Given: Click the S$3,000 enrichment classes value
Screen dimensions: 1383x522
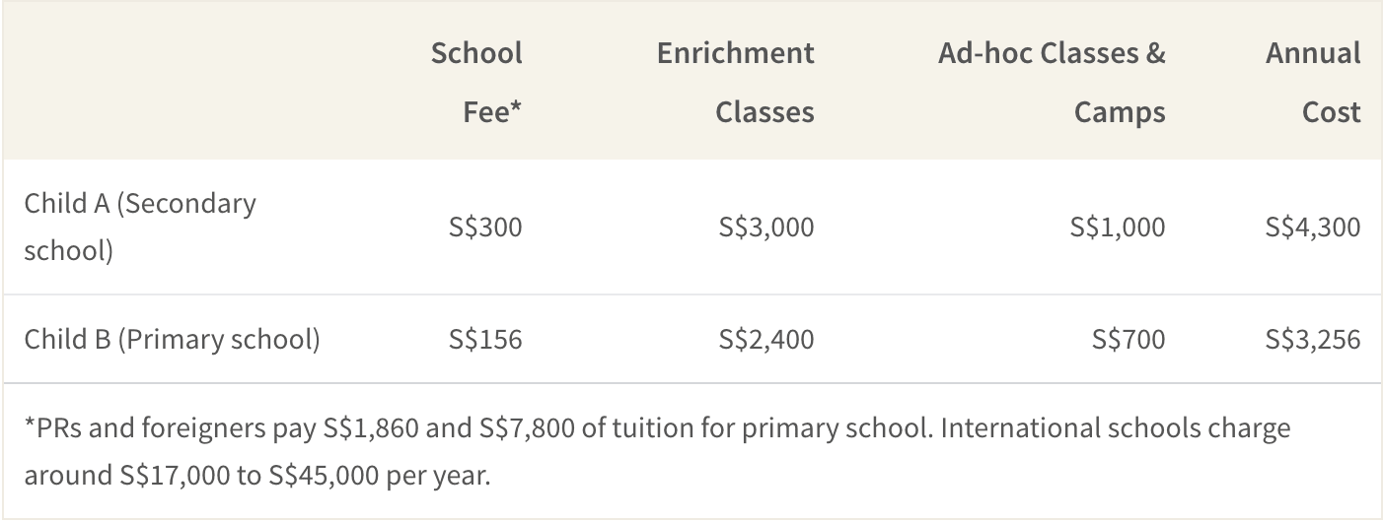Looking at the screenshot, I should click(x=766, y=228).
